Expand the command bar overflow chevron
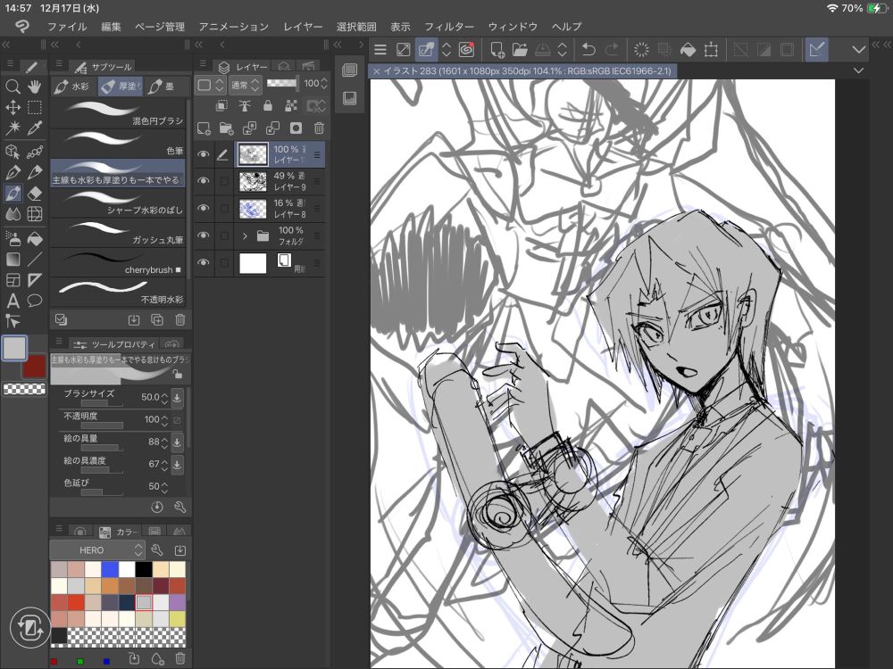Image resolution: width=893 pixels, height=669 pixels. 858,50
